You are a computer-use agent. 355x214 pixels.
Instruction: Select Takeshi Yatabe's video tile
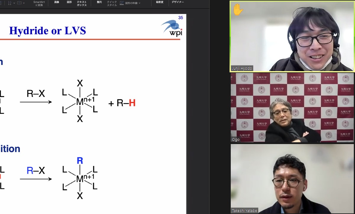pyautogui.click(x=292, y=179)
